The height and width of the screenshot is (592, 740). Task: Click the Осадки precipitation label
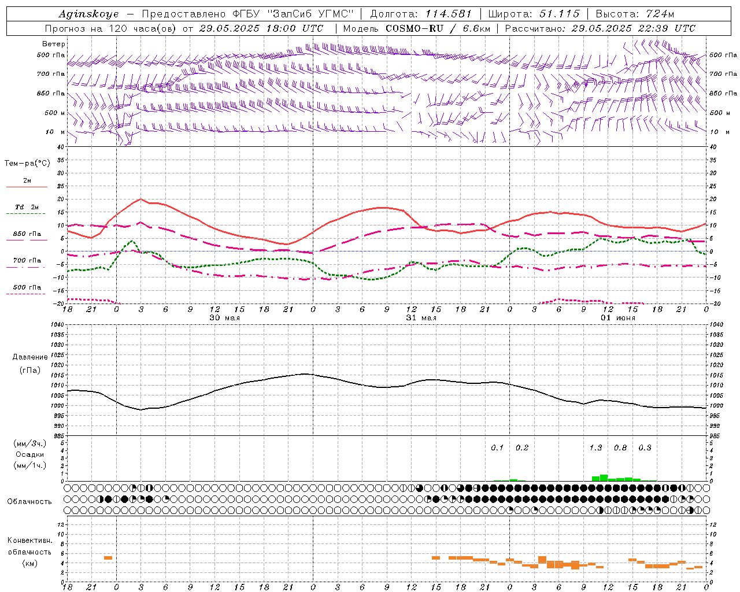30,454
